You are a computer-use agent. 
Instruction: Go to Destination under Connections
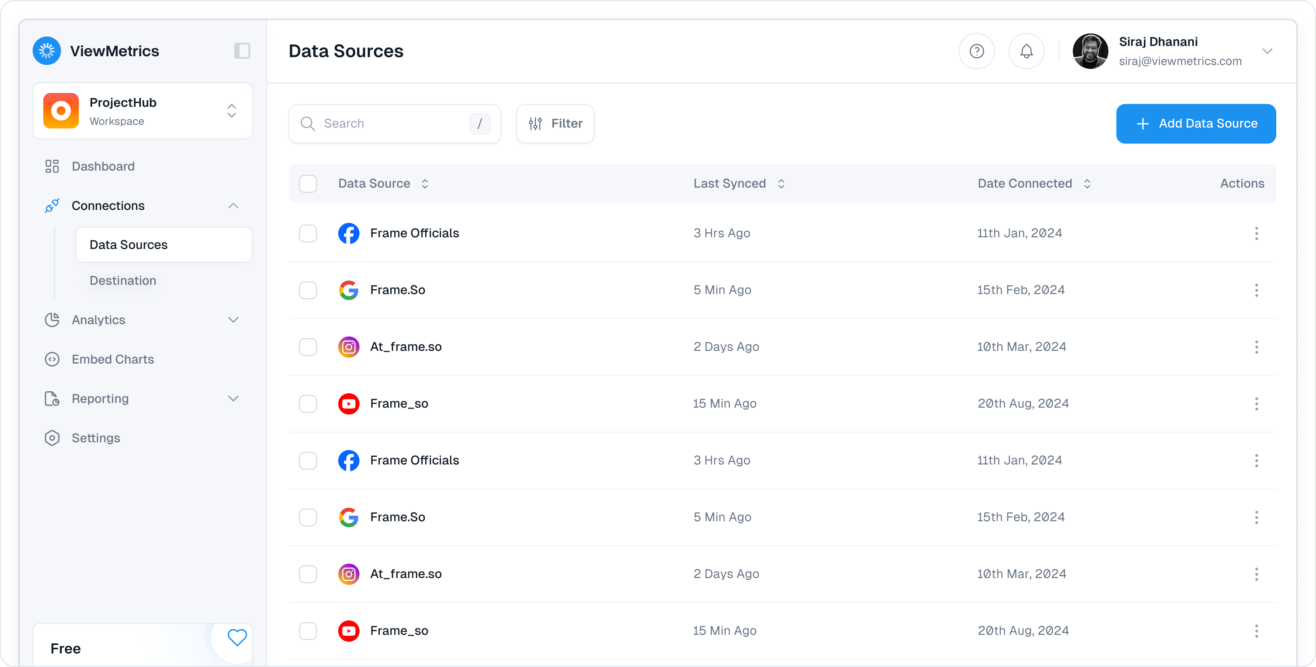(x=123, y=281)
